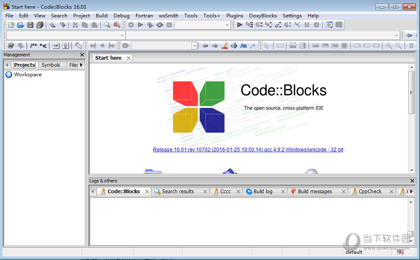Viewport: 420px width, 260px height.
Task: Click the previous search result arrow
Action: pyautogui.click(x=205, y=46)
